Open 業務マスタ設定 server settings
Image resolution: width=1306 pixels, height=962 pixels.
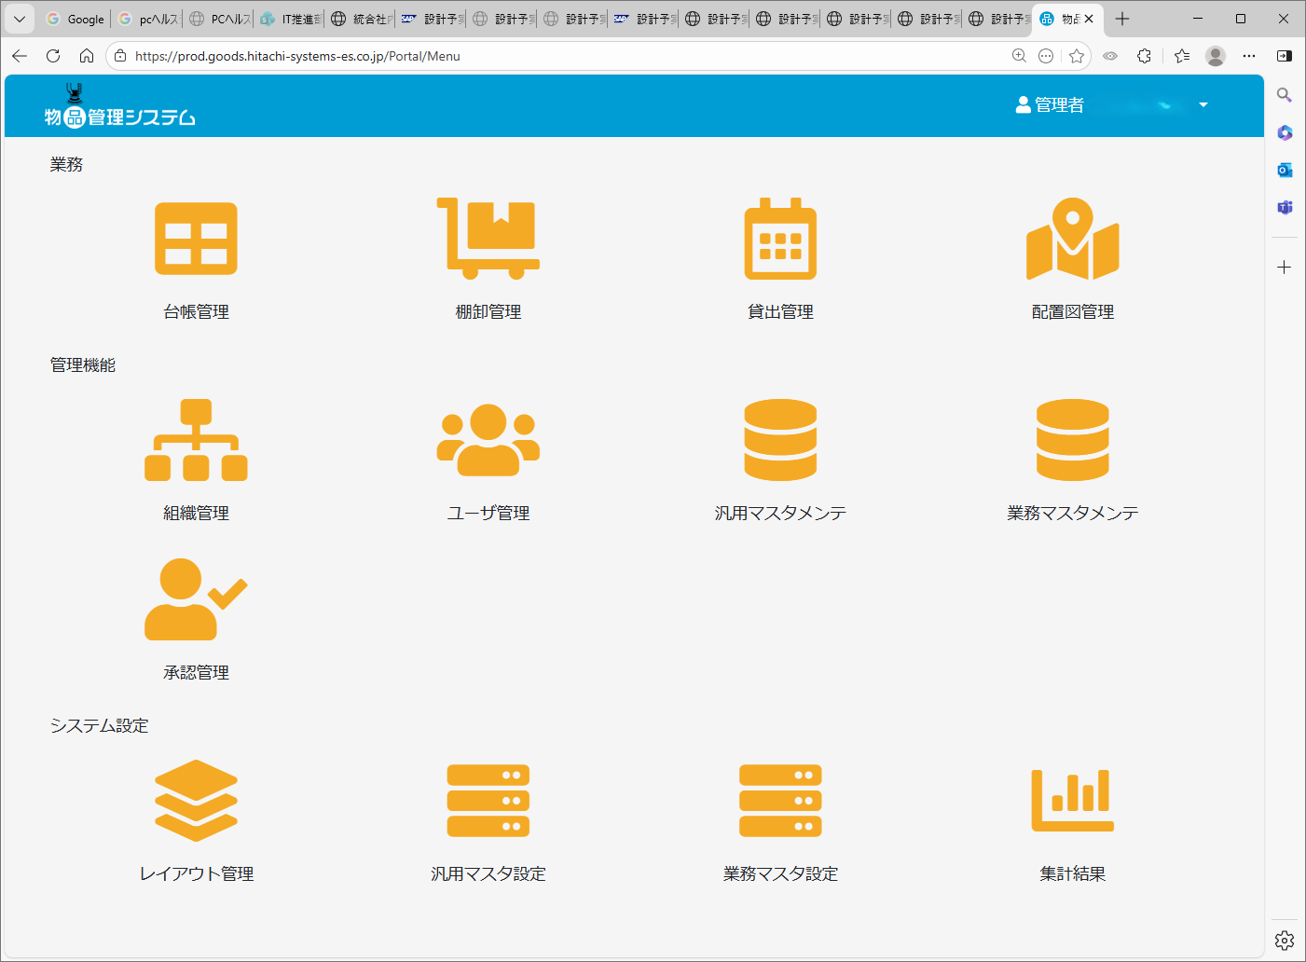779,800
